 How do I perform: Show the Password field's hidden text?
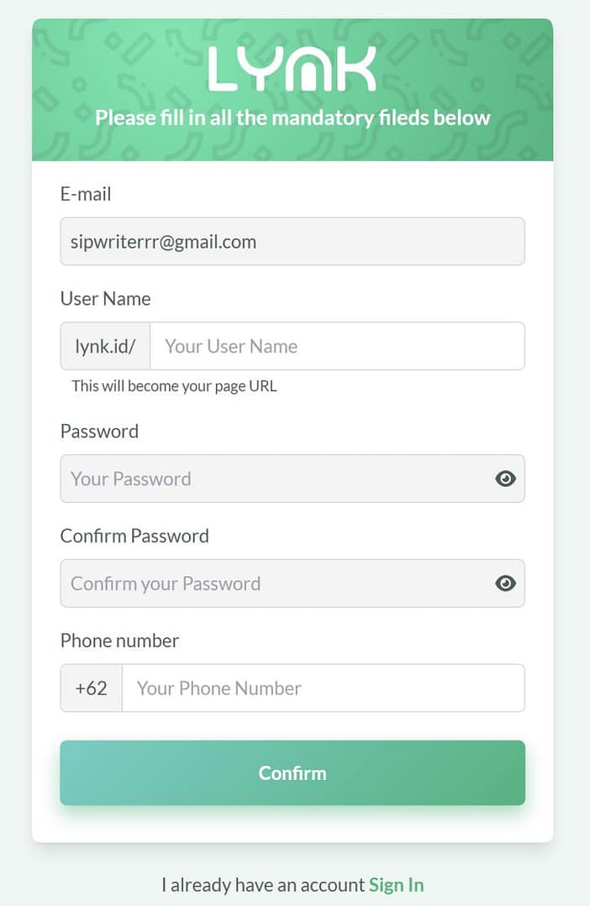(x=505, y=479)
